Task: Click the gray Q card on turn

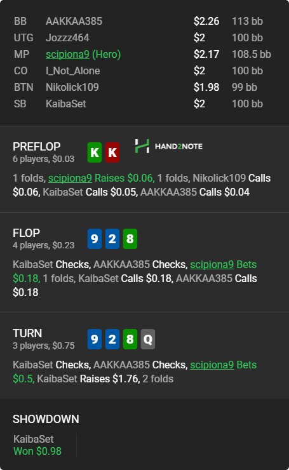Action: point(148,339)
